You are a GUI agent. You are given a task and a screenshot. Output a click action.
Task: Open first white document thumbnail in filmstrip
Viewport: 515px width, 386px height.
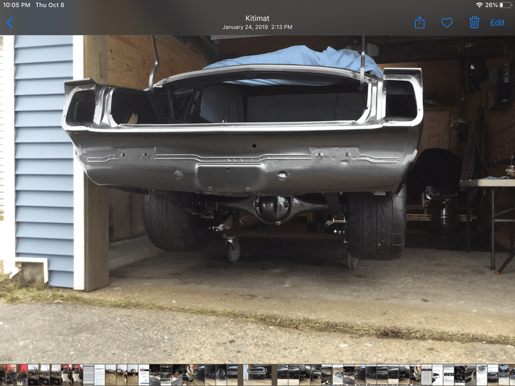click(x=88, y=375)
